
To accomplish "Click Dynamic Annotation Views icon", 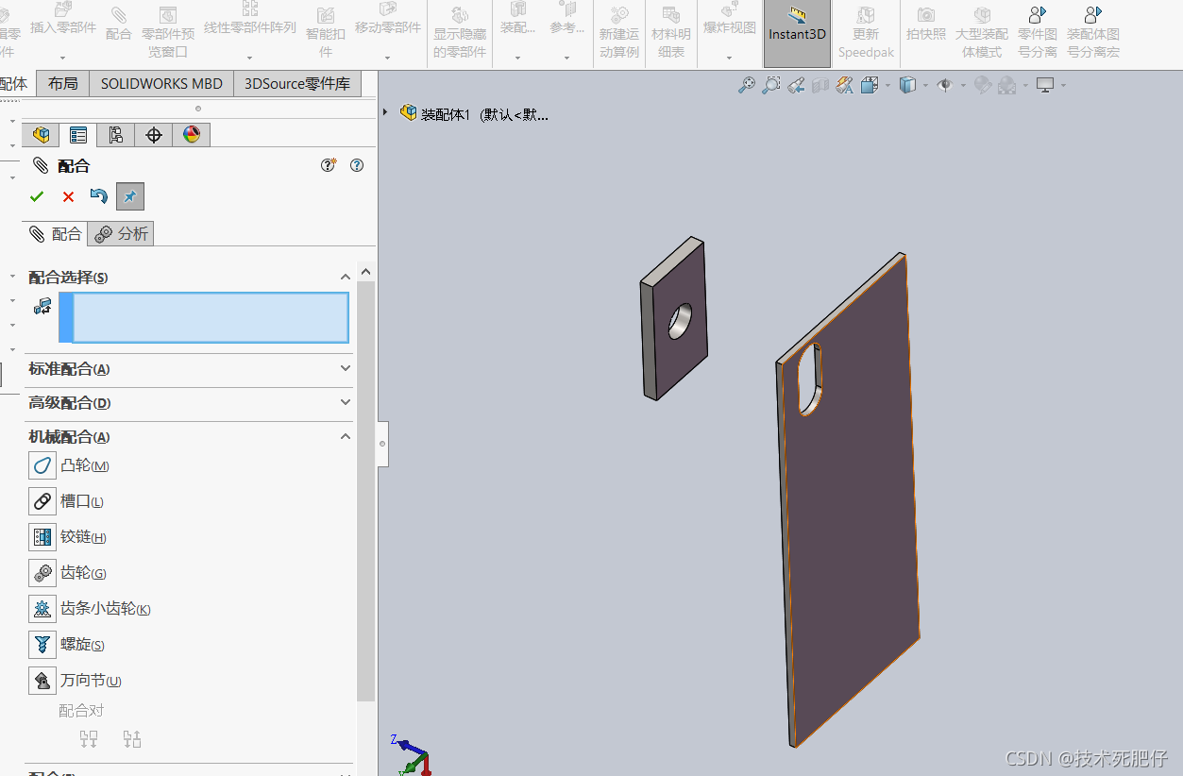I will [x=844, y=85].
